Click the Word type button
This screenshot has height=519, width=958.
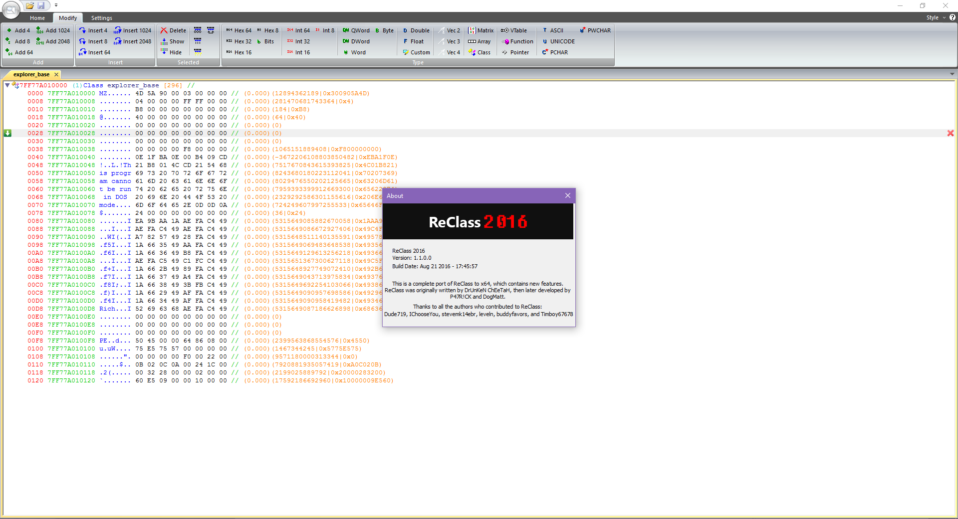coord(354,52)
